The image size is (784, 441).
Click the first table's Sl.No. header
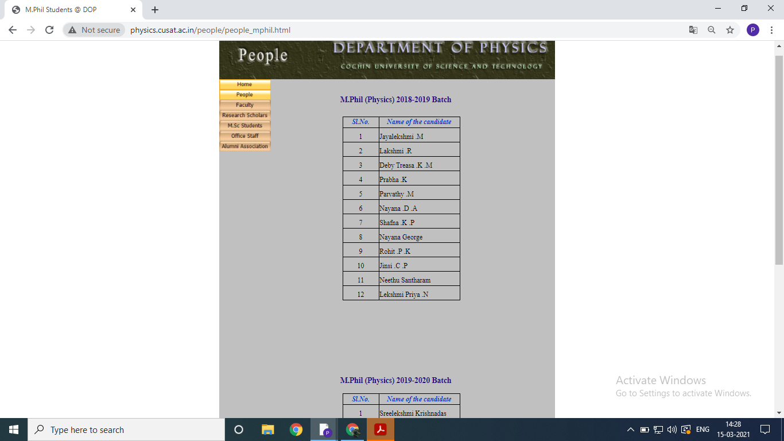(360, 122)
